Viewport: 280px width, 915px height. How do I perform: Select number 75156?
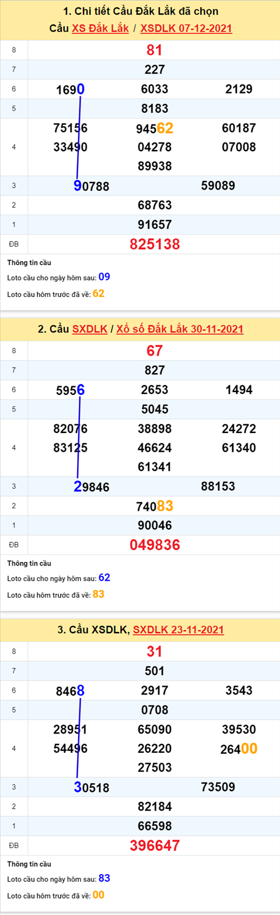[70, 128]
